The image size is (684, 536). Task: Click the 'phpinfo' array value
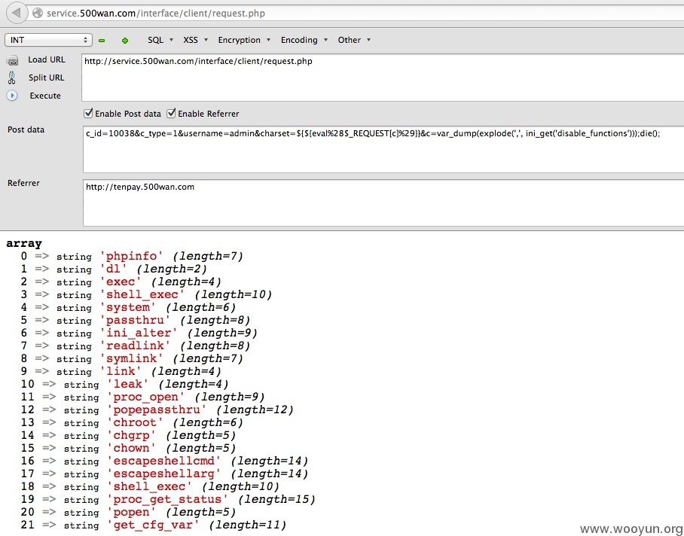coord(131,256)
